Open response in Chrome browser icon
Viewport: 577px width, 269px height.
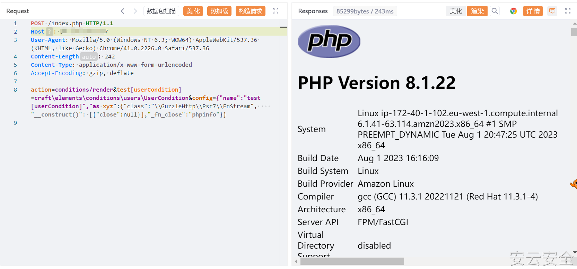point(514,11)
